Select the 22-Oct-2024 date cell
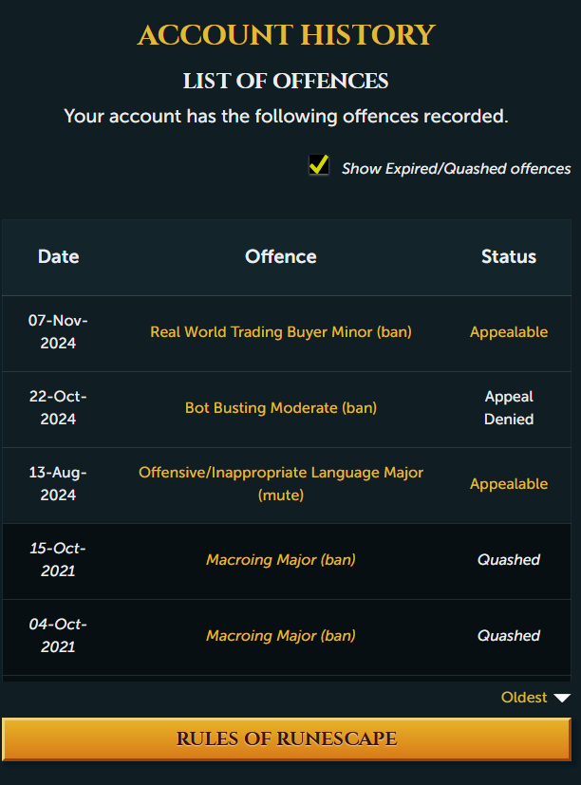 (x=58, y=407)
